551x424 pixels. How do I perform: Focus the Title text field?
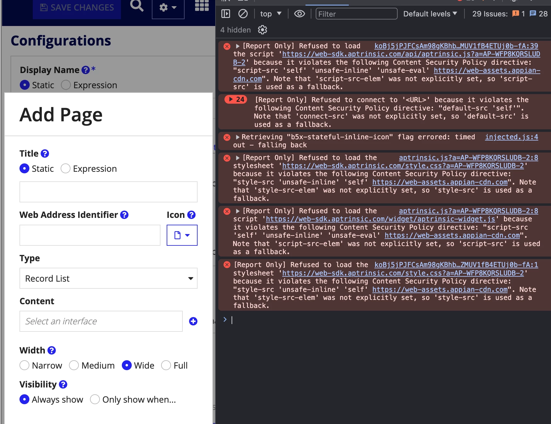pyautogui.click(x=109, y=192)
